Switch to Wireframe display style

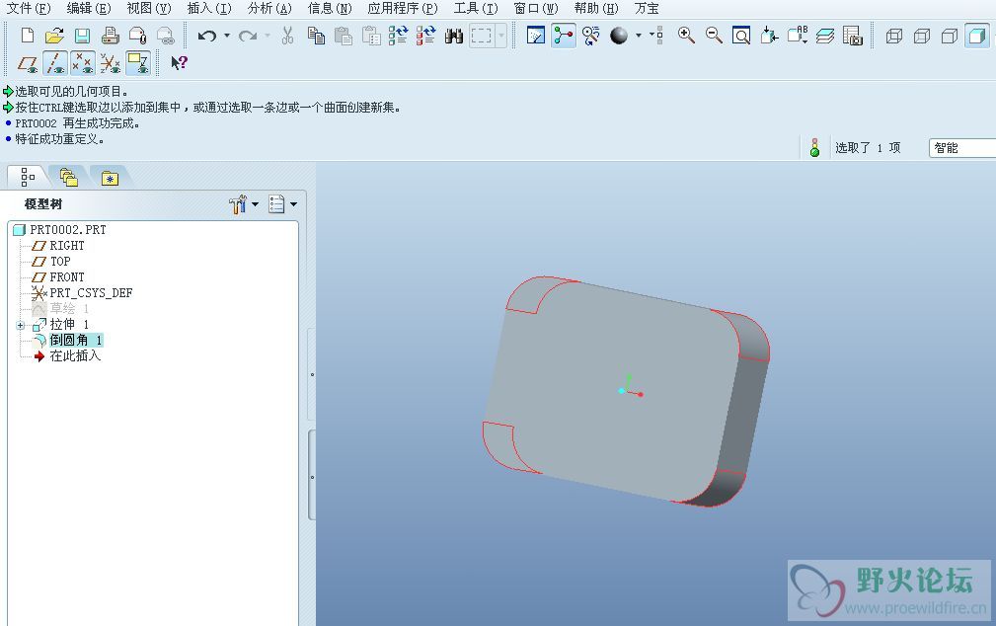click(893, 36)
